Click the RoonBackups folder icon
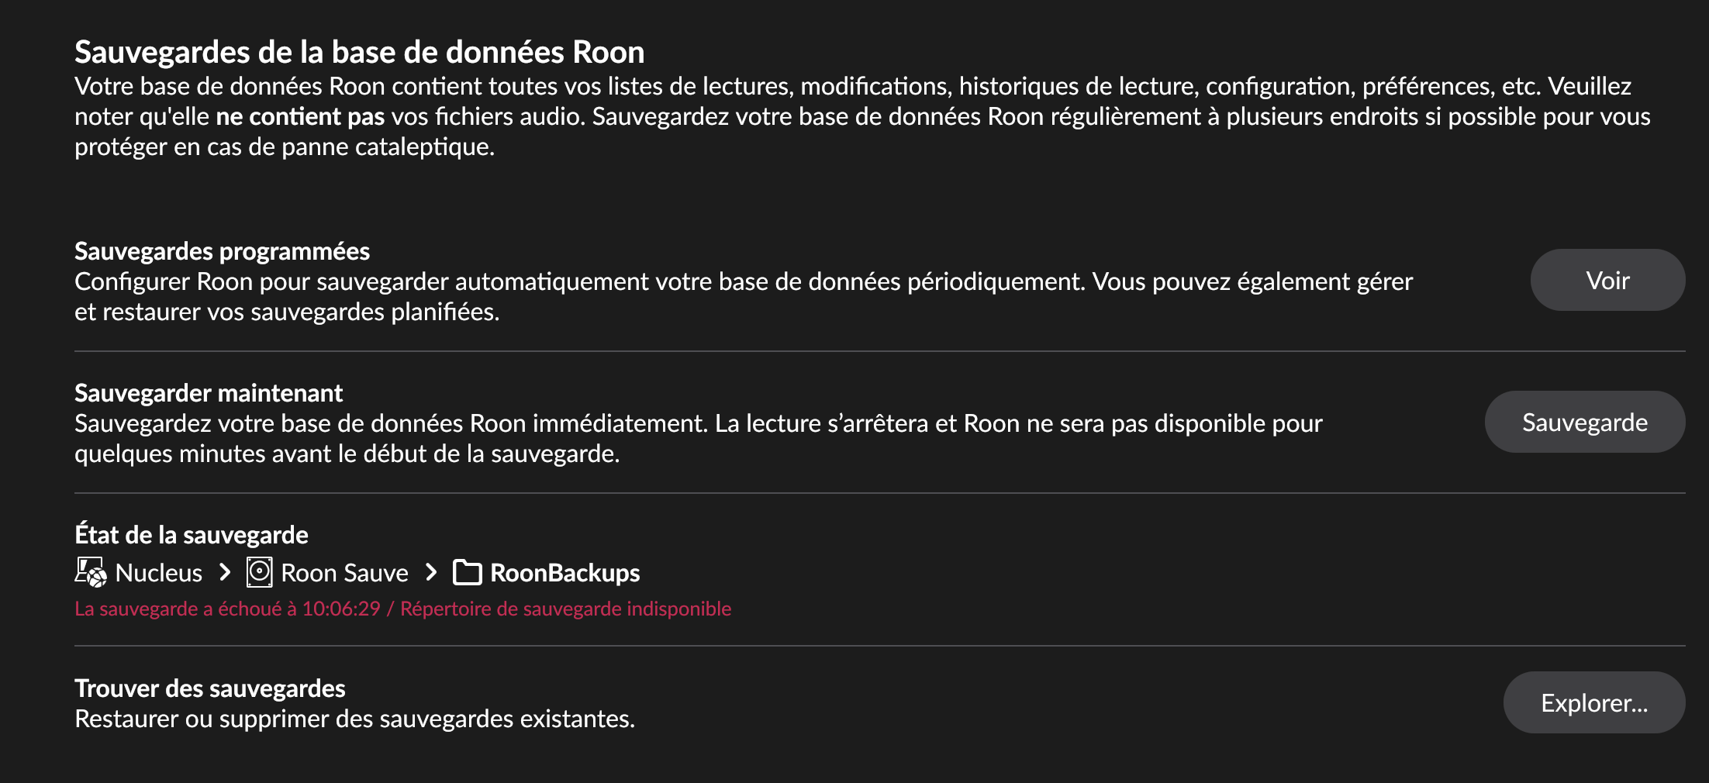This screenshot has width=1709, height=783. 468,572
